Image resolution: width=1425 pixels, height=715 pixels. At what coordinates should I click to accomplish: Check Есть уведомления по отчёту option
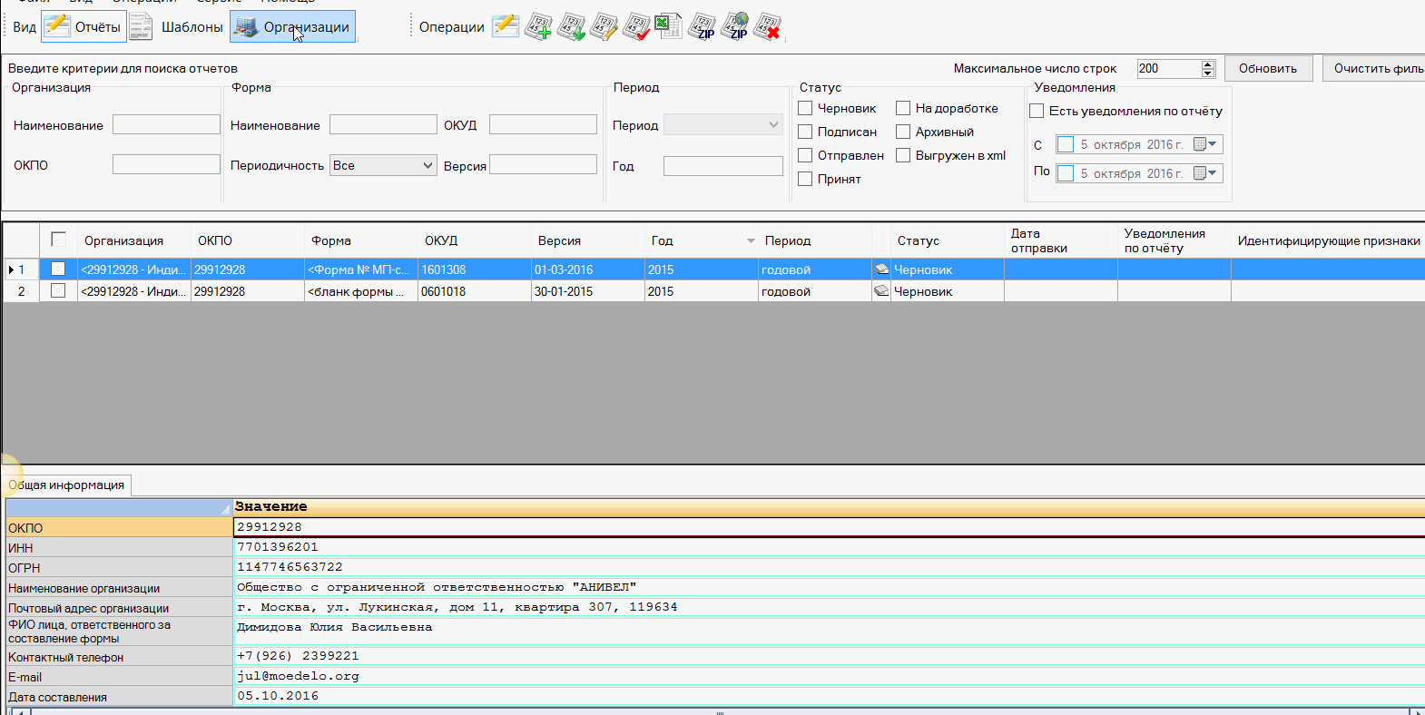(x=1037, y=111)
